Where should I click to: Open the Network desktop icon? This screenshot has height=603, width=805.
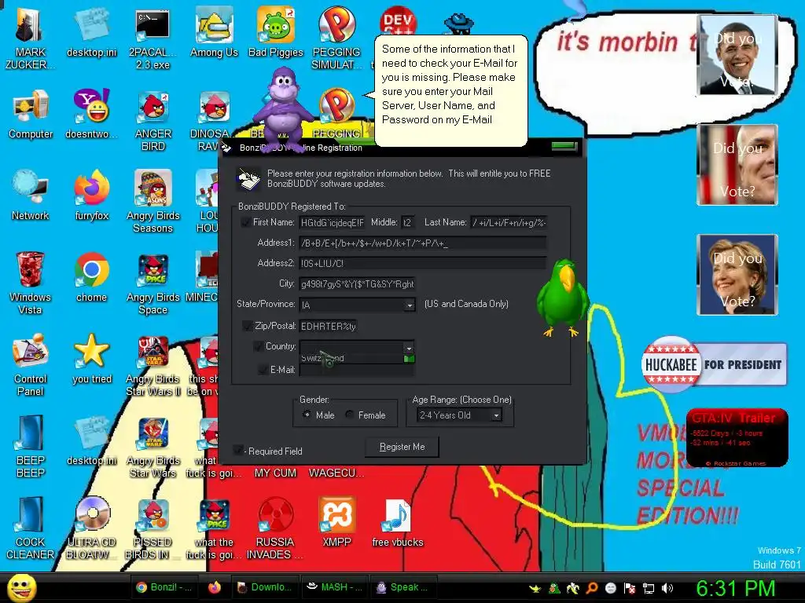[31, 196]
